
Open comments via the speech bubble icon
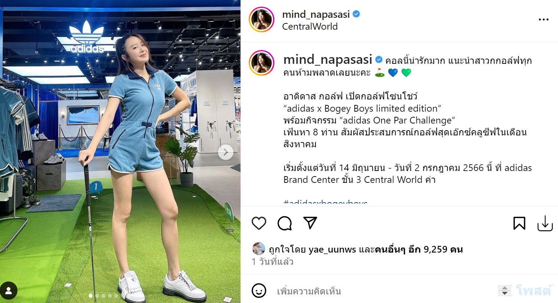(285, 223)
